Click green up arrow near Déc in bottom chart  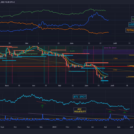(42, 106)
